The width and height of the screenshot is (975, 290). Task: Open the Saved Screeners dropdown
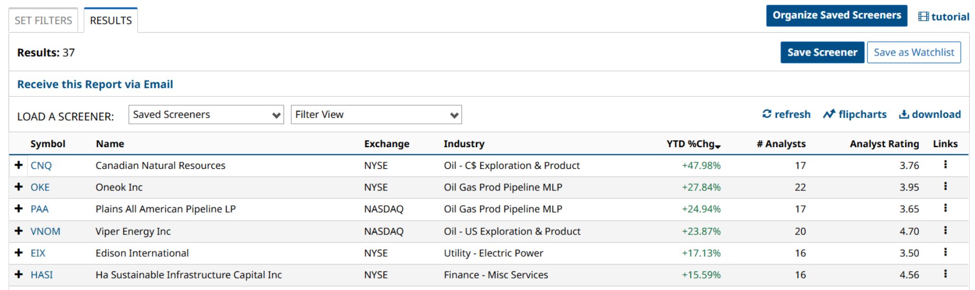206,114
